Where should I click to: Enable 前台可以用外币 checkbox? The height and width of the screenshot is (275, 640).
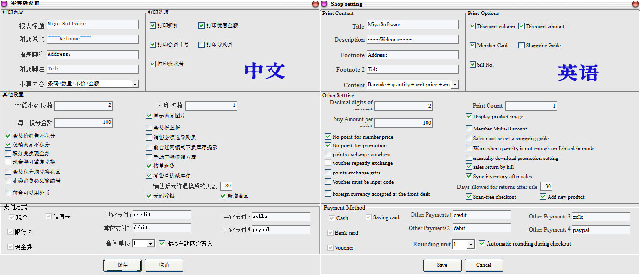[x=8, y=193]
